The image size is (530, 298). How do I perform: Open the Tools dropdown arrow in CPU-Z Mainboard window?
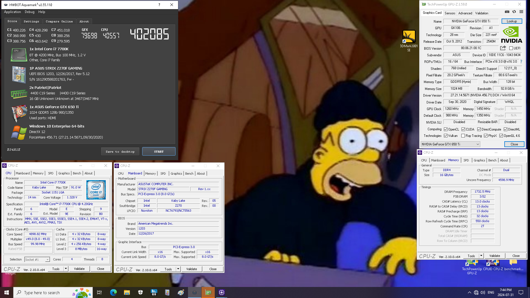tap(178, 269)
